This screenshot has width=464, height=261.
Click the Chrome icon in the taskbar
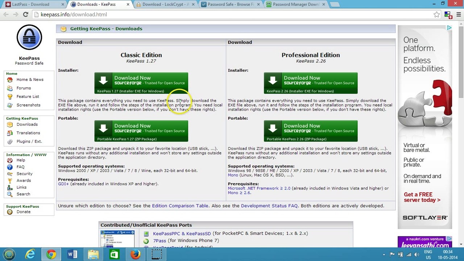pos(51,254)
